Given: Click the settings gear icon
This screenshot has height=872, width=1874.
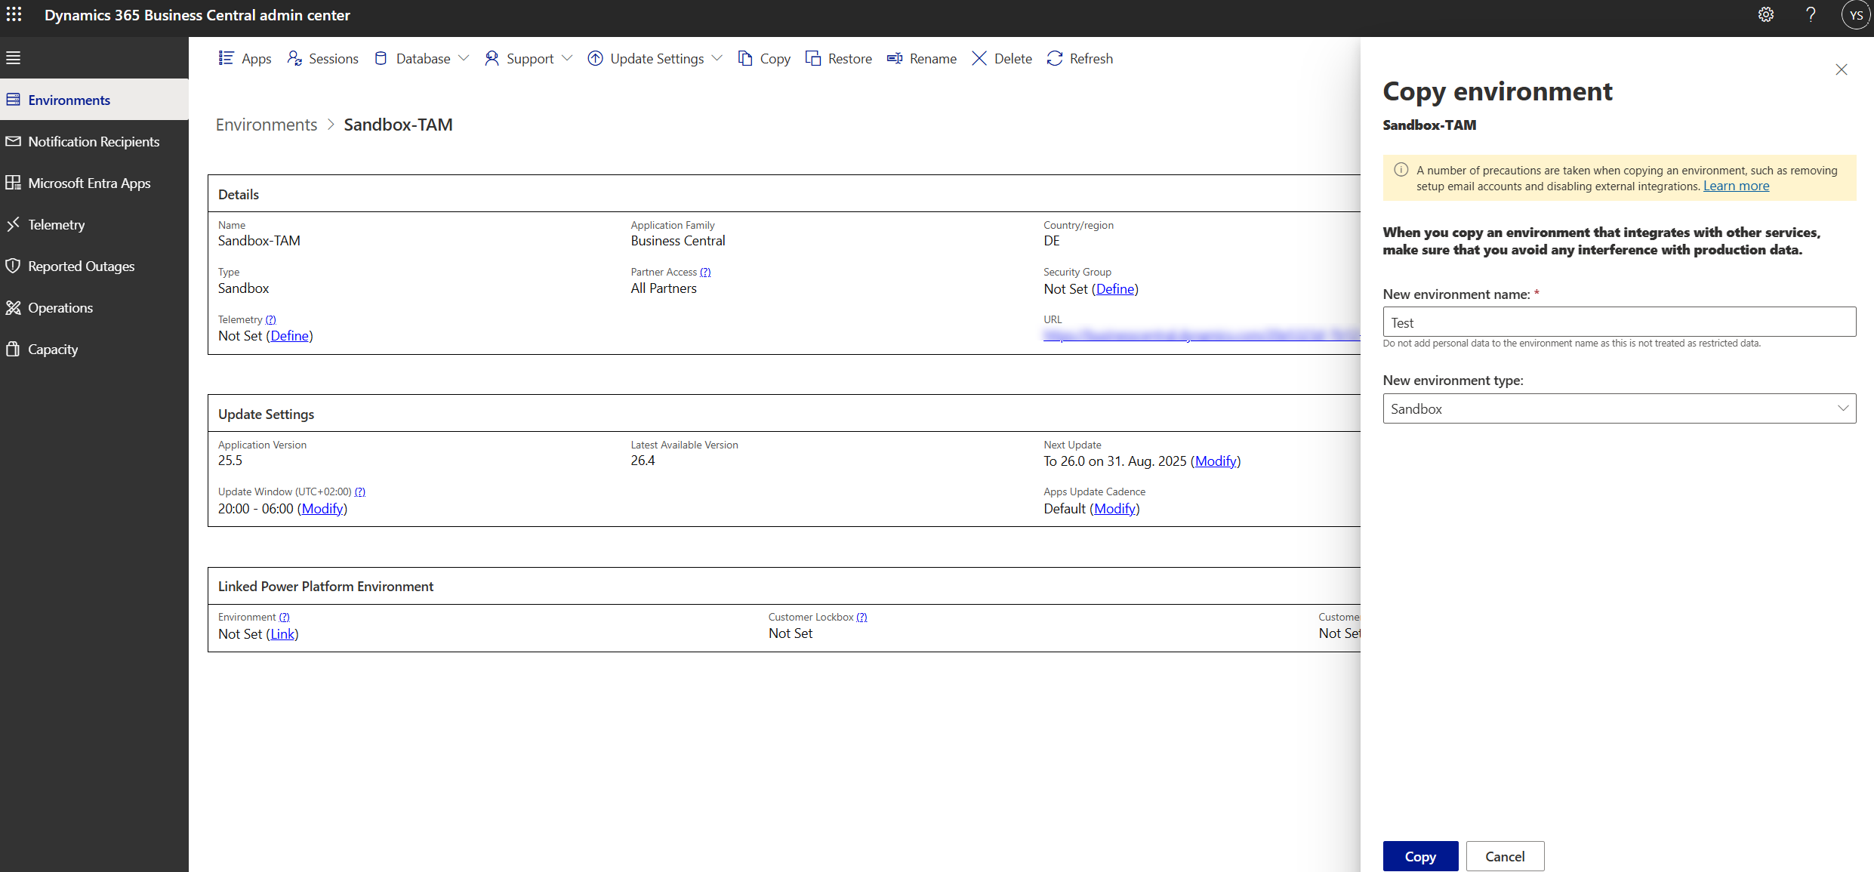Looking at the screenshot, I should click(1765, 14).
